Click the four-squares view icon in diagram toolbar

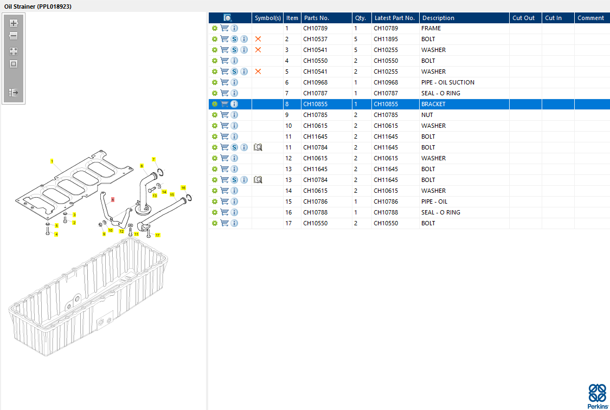click(14, 51)
